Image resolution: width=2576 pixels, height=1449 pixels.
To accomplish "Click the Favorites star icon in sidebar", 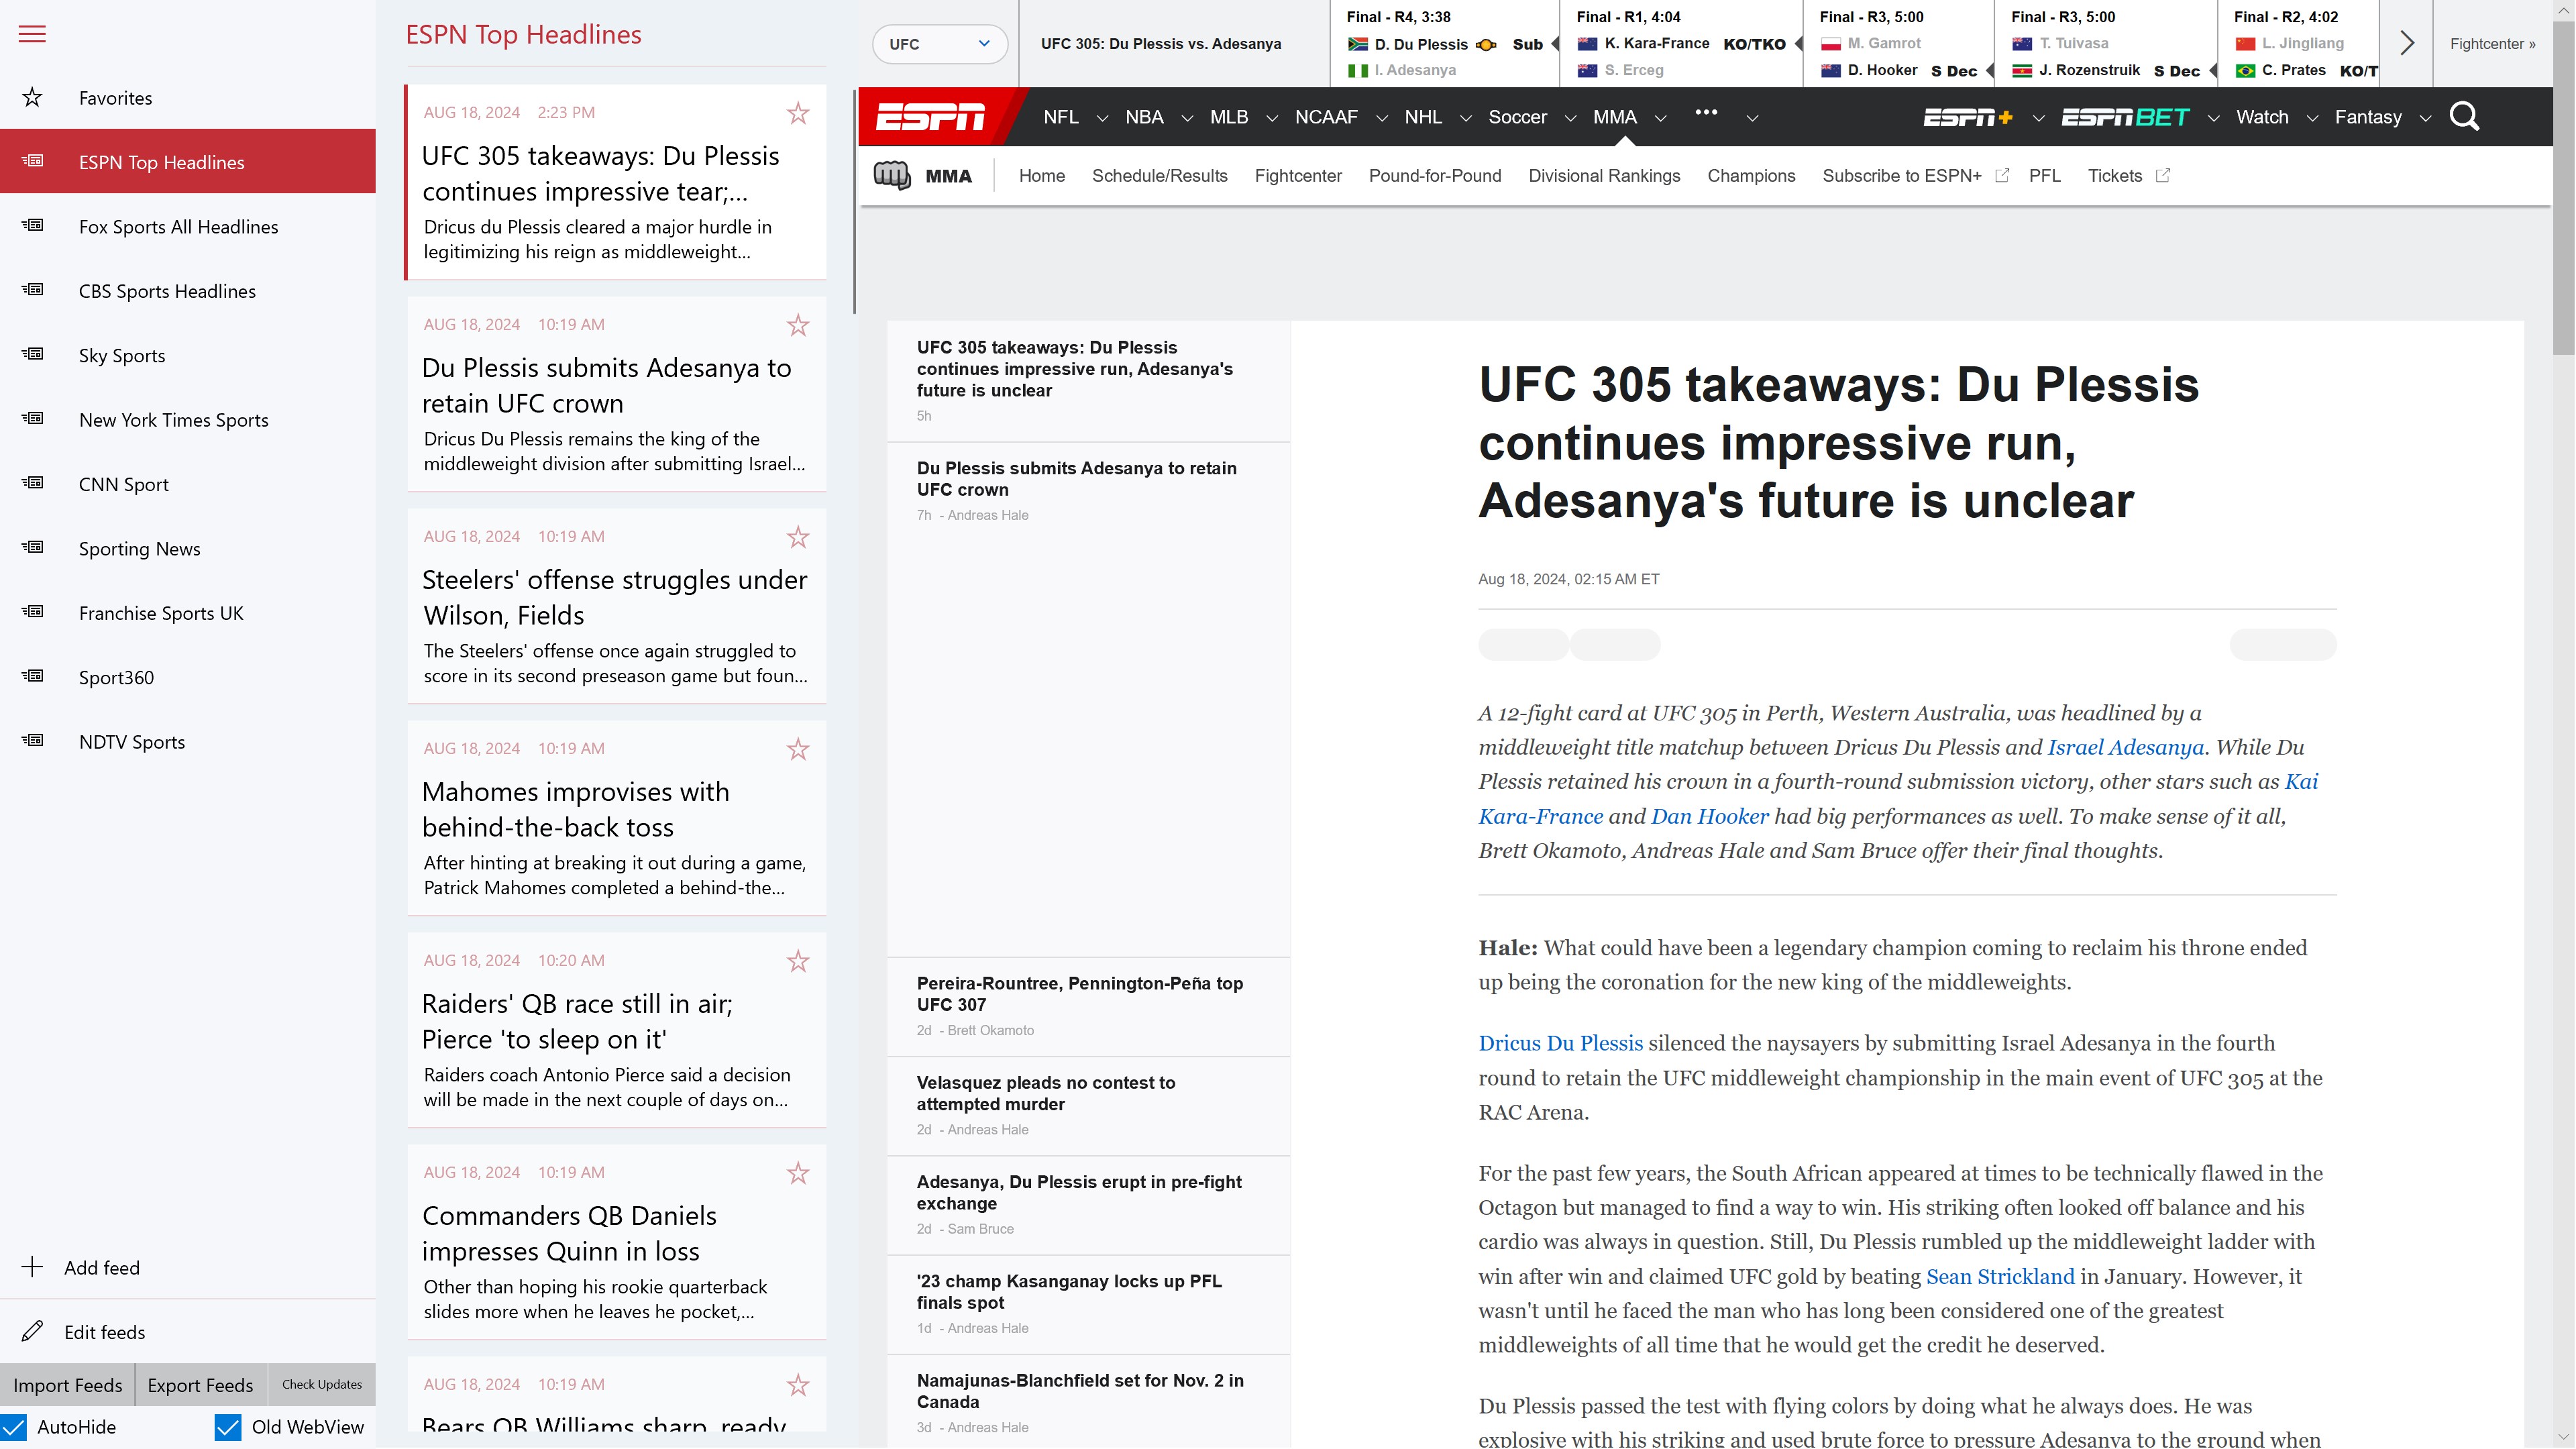I will click(x=32, y=98).
